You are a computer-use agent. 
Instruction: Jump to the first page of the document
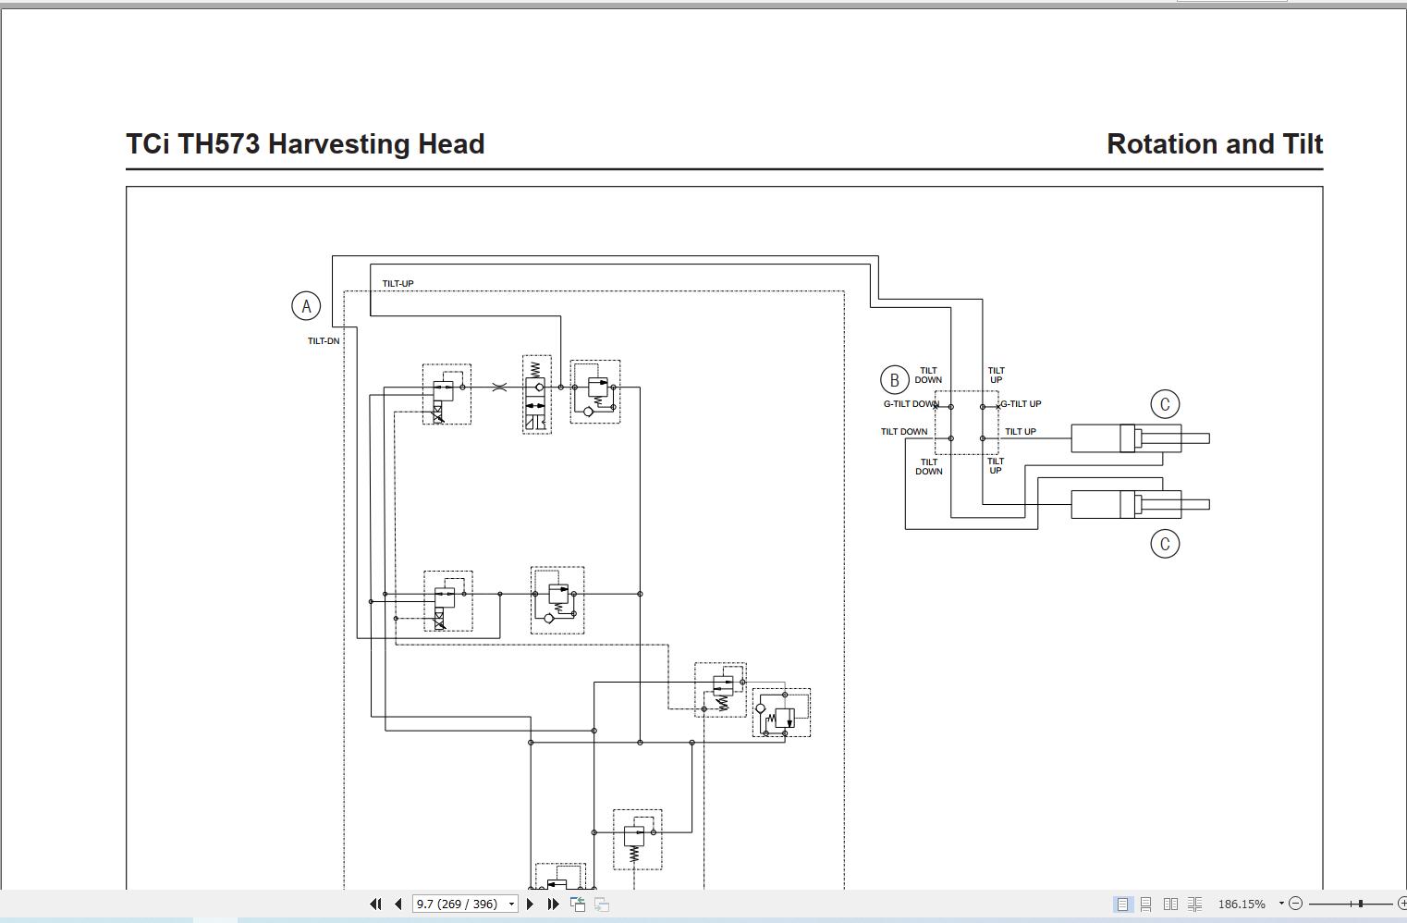(376, 904)
